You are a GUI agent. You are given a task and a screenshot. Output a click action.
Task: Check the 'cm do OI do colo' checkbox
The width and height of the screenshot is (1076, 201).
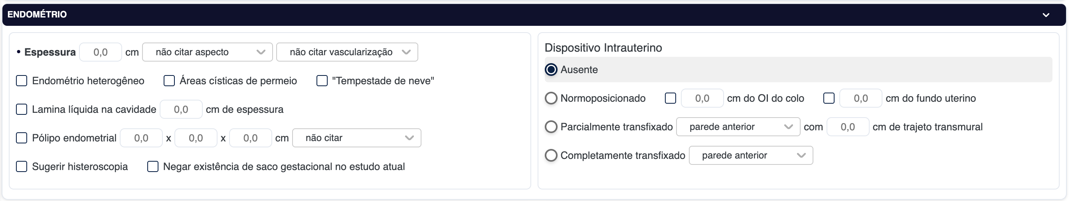click(671, 98)
